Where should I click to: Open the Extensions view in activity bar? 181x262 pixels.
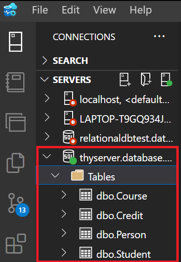[x=16, y=244]
